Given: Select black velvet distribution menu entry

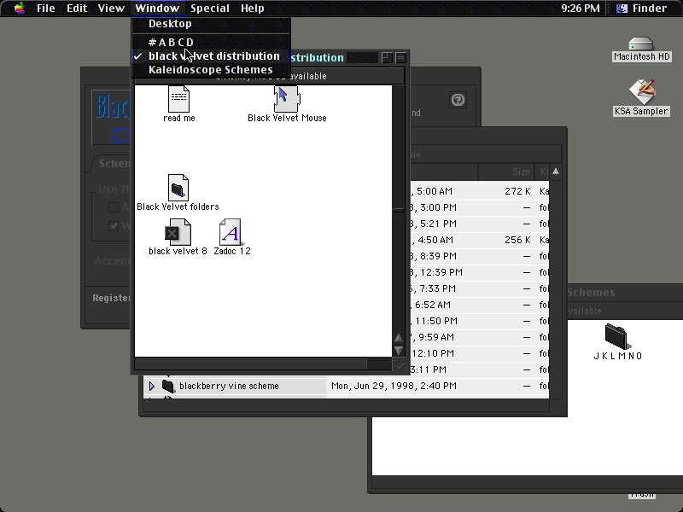Looking at the screenshot, I should (211, 56).
